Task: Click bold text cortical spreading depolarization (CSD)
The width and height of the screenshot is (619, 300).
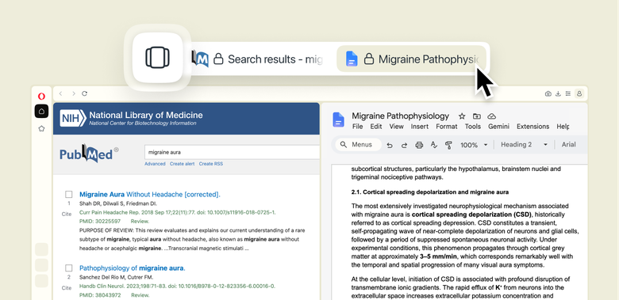Action: tap(471, 215)
